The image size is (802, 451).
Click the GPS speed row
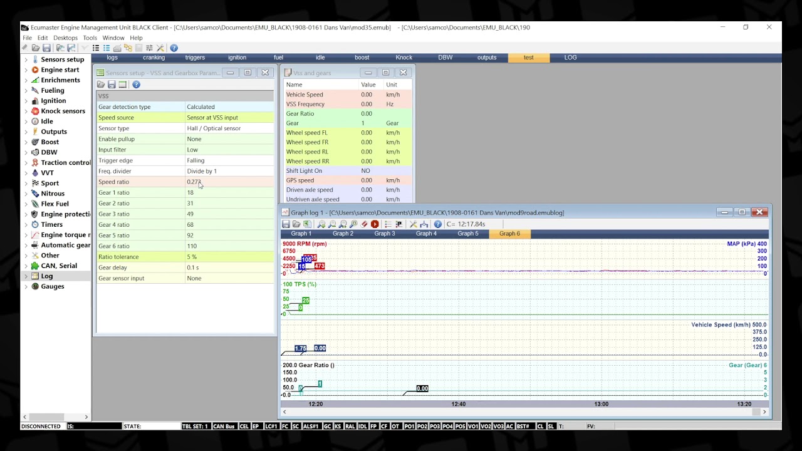348,180
